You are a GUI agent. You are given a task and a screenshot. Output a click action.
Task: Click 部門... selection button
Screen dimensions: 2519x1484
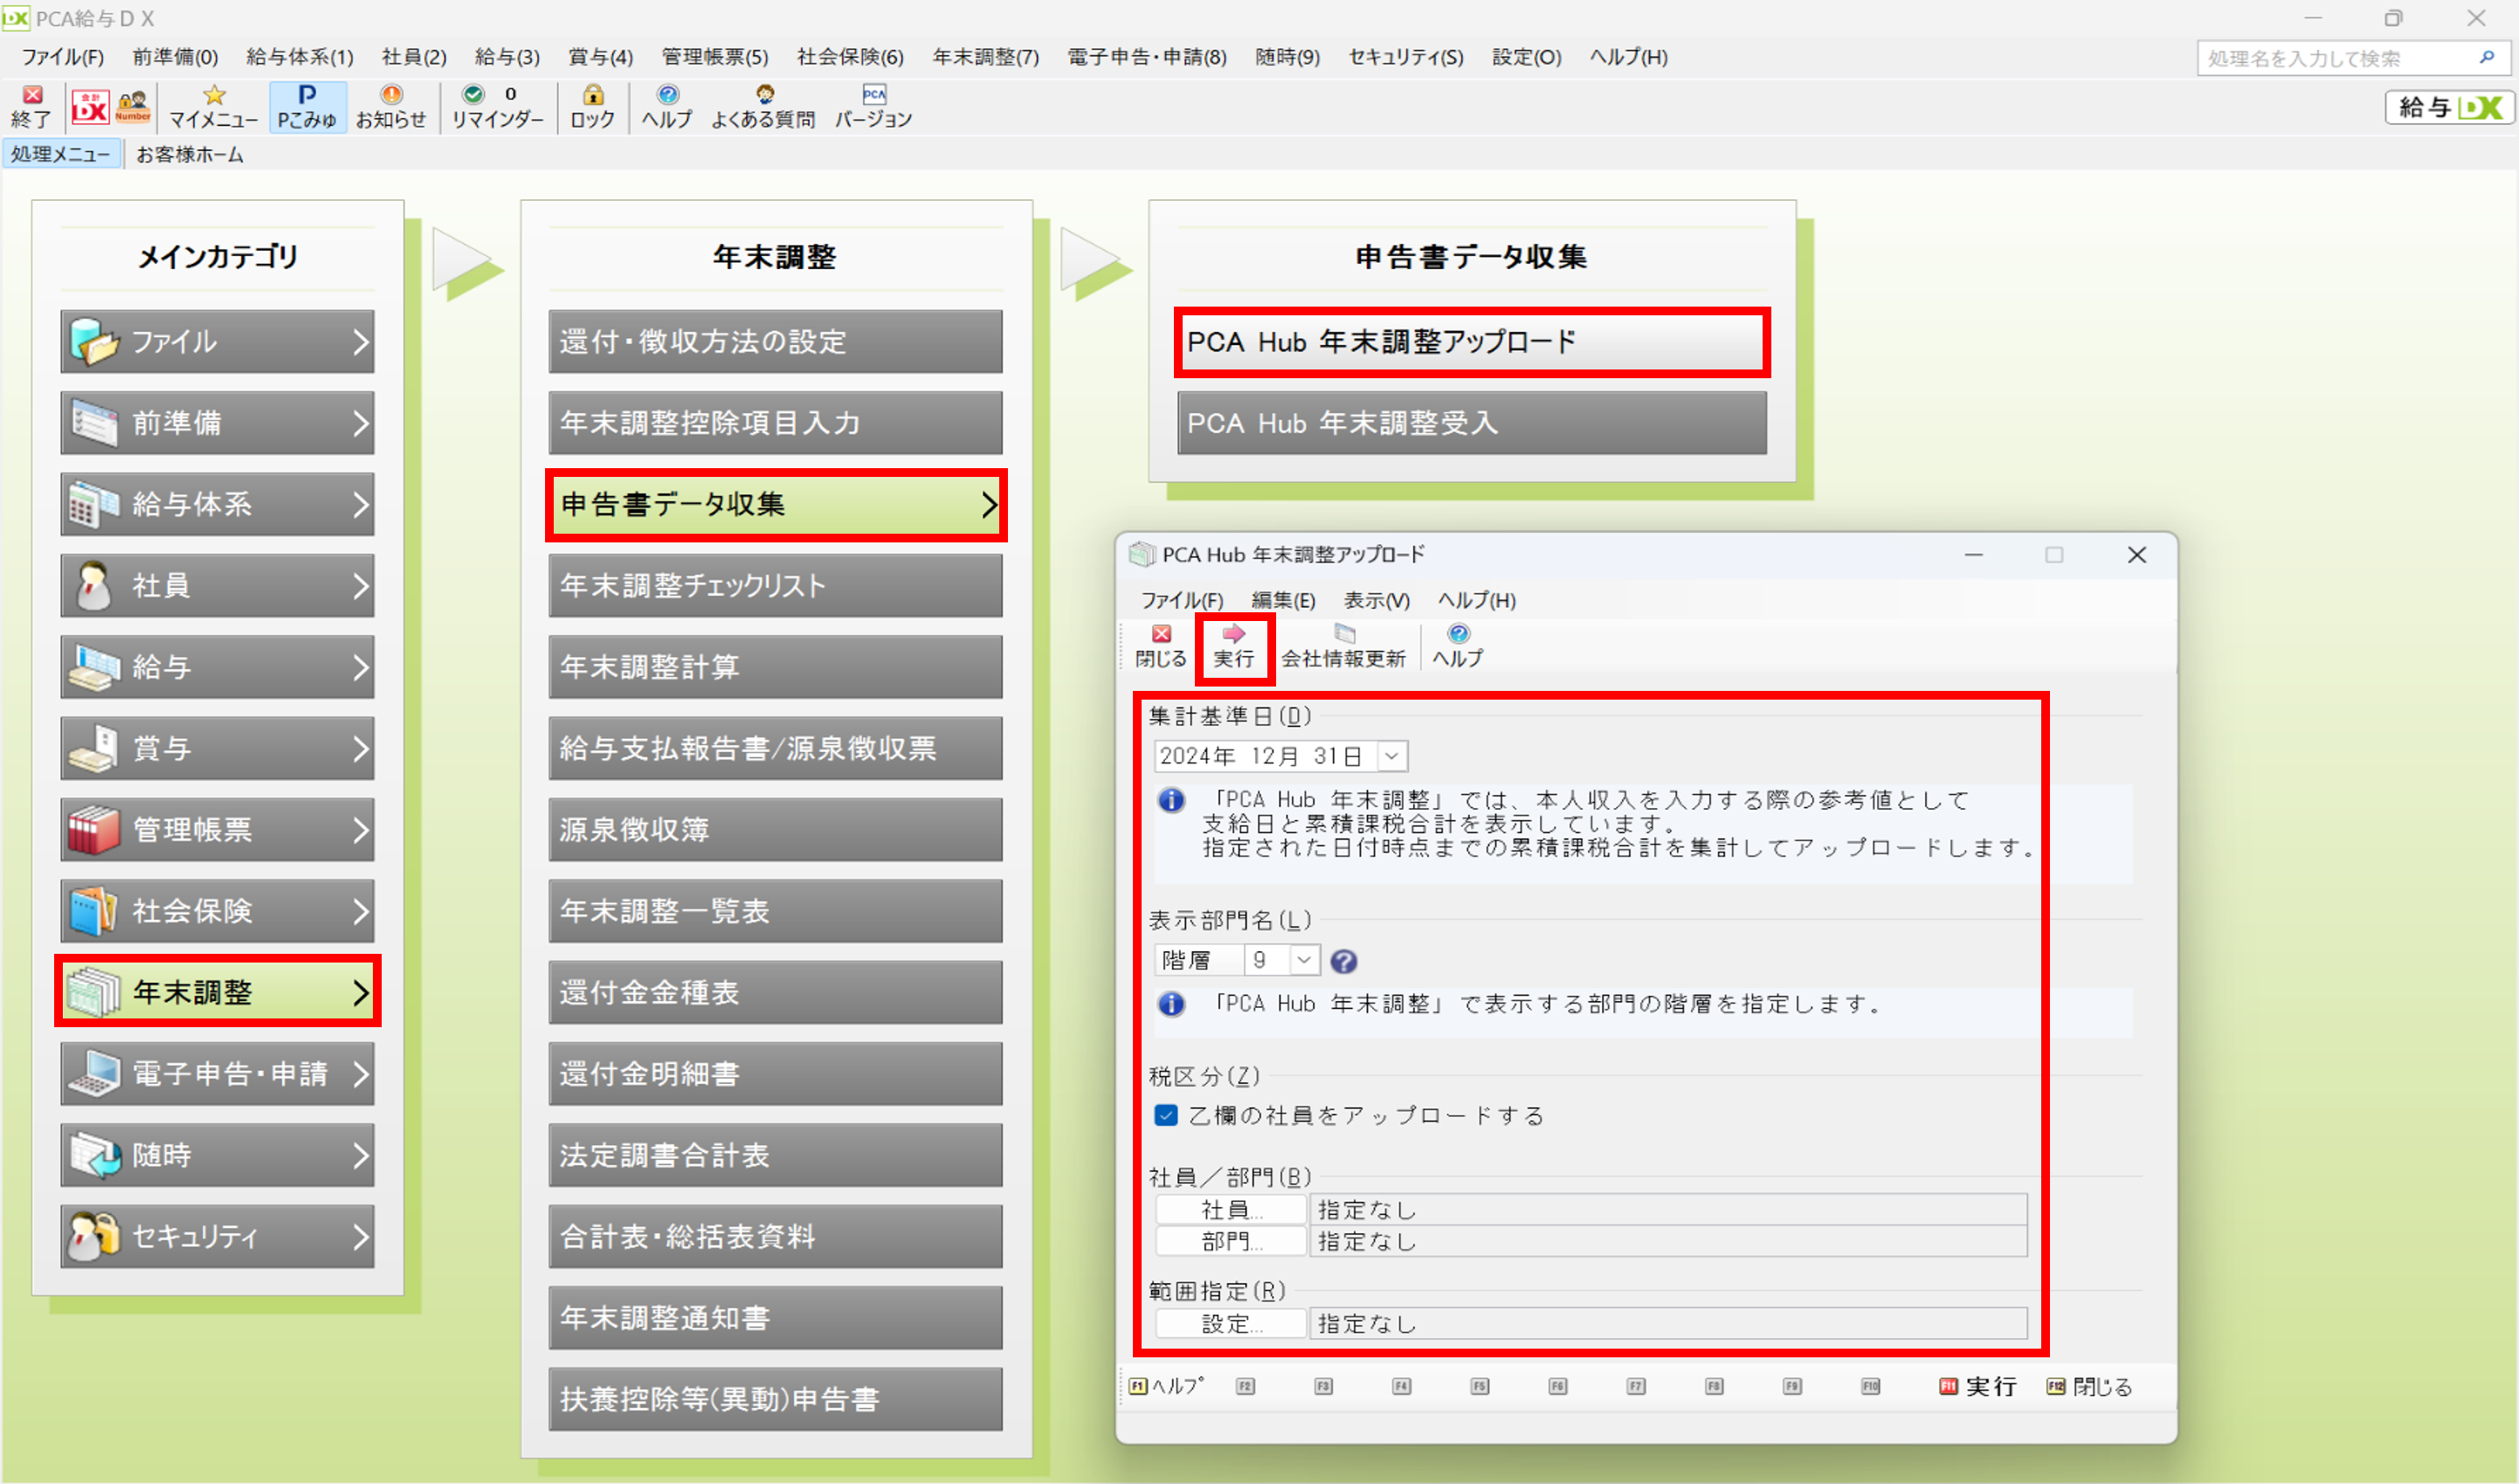tap(1230, 1241)
